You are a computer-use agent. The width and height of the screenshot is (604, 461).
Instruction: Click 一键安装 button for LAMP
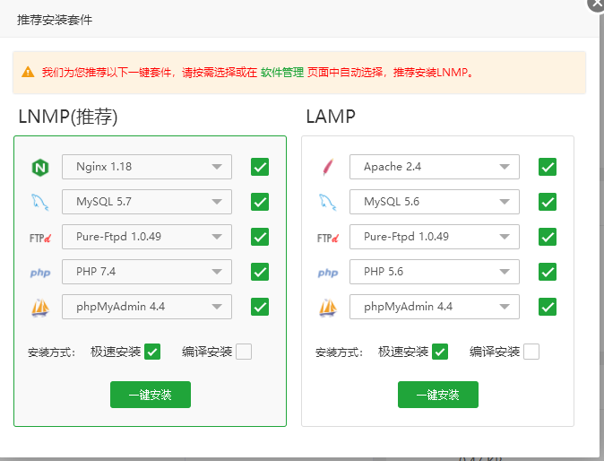point(438,395)
